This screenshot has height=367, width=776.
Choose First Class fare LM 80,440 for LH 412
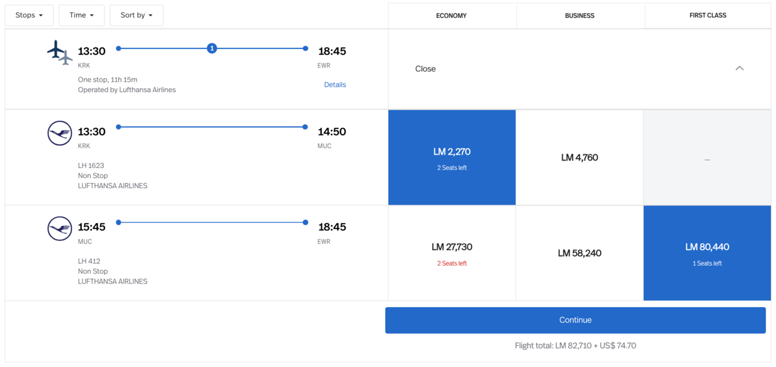click(708, 253)
